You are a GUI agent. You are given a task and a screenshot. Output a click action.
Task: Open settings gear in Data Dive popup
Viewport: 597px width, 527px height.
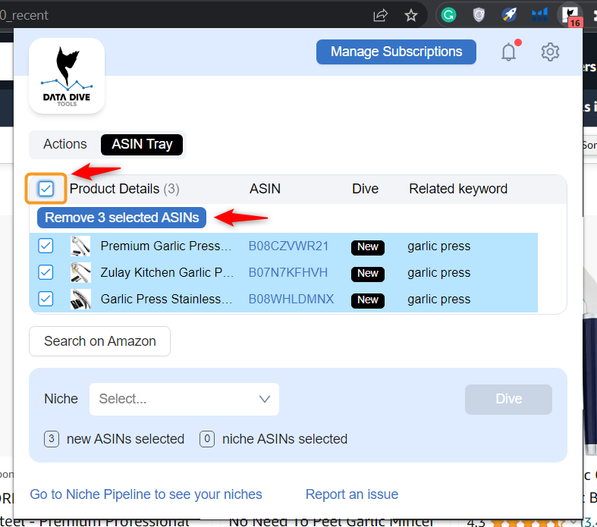click(550, 52)
